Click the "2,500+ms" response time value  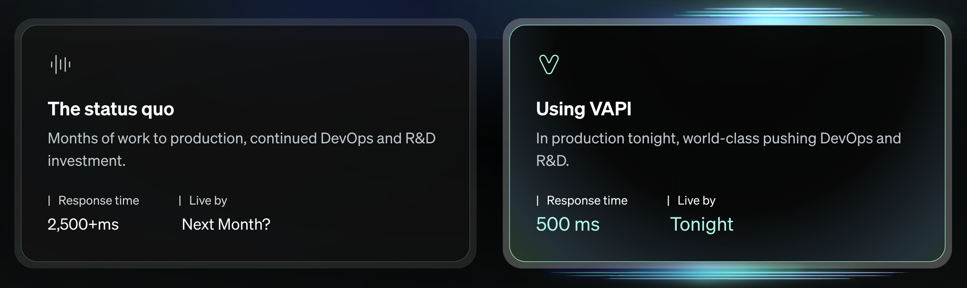(83, 224)
